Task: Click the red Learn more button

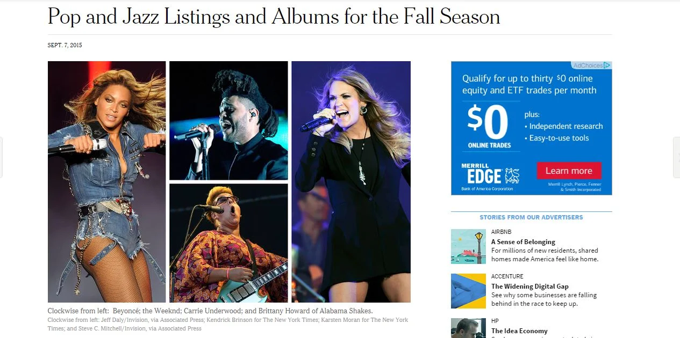Action: 569,171
